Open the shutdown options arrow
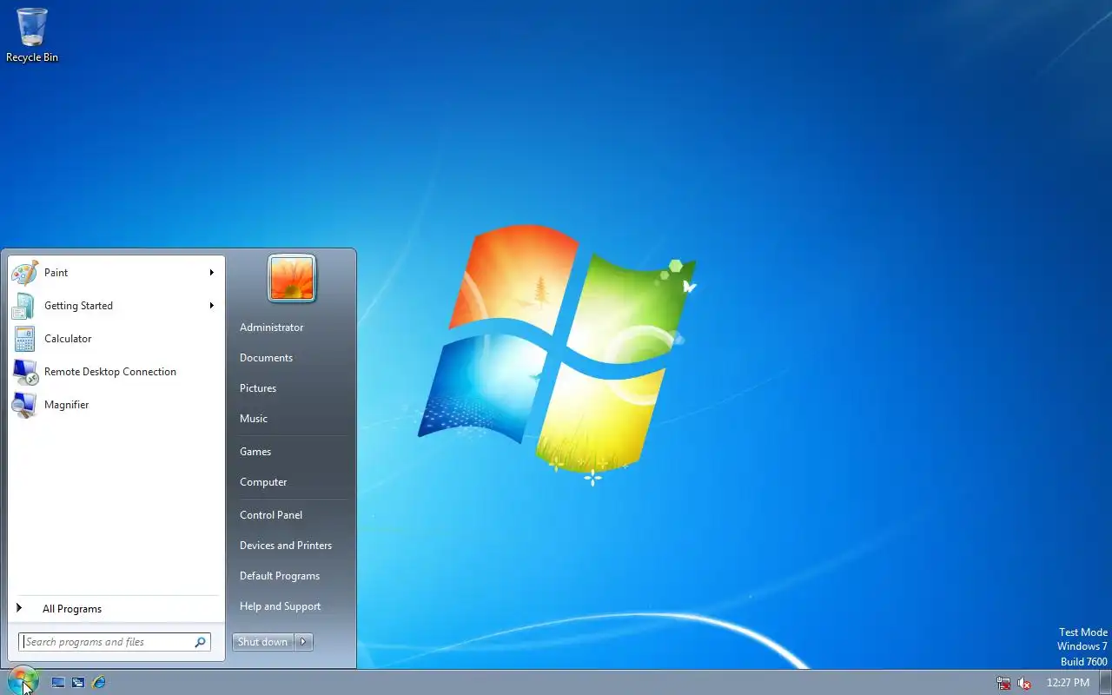This screenshot has height=695, width=1112. tap(303, 642)
